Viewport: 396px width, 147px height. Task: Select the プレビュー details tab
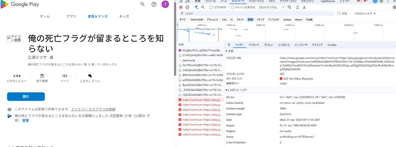click(x=269, y=45)
